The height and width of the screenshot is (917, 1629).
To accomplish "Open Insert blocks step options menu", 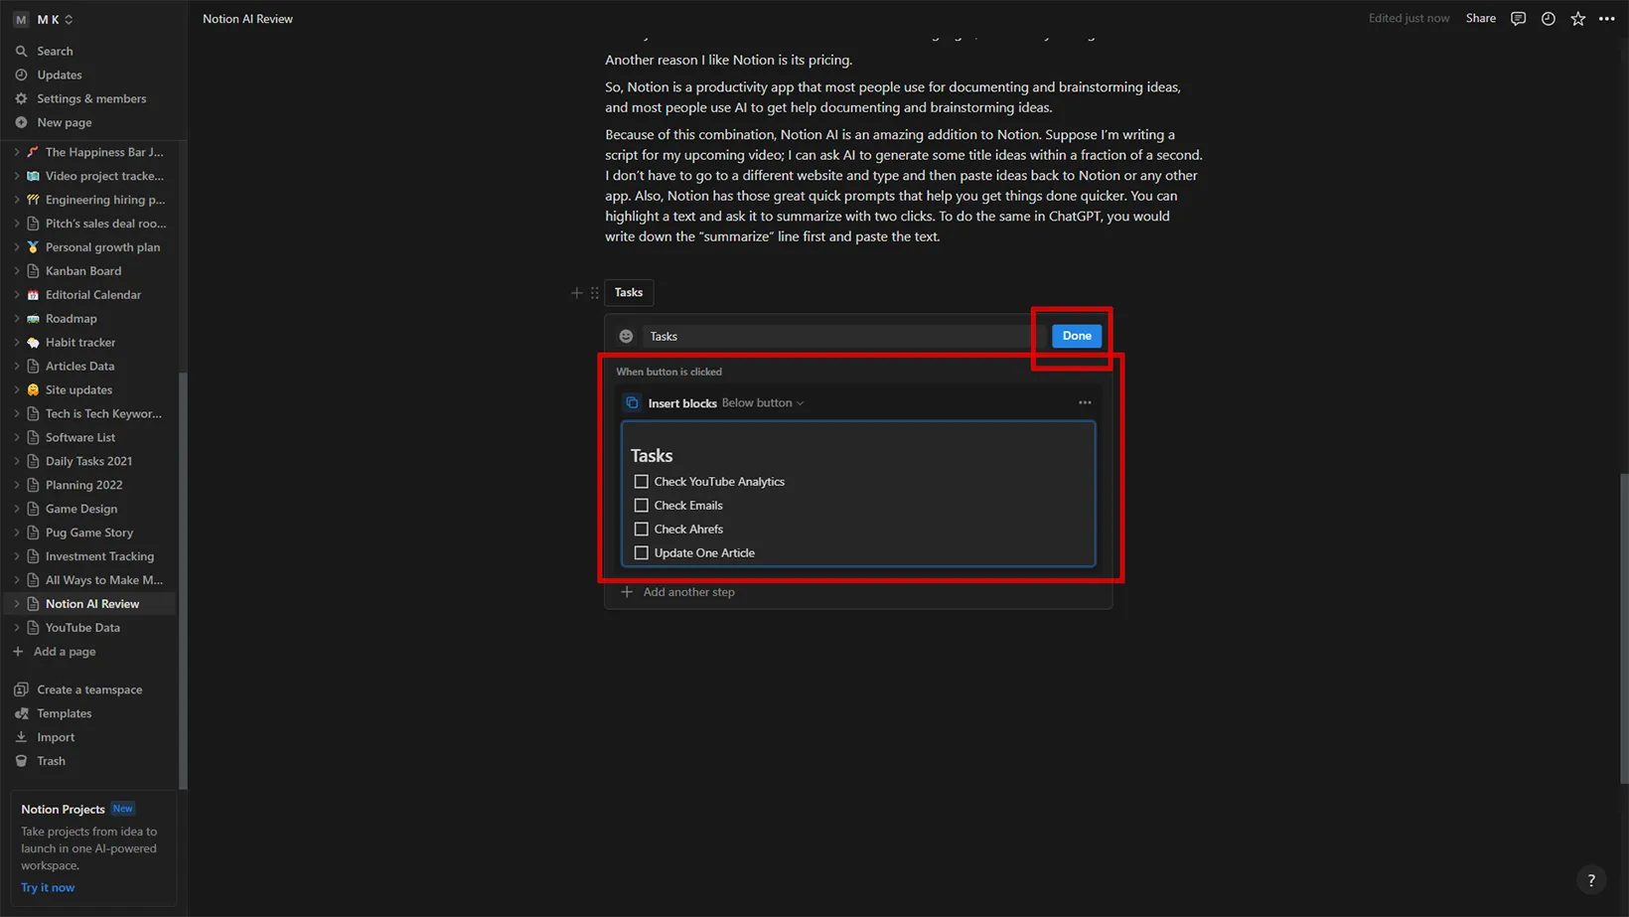I will tap(1085, 402).
